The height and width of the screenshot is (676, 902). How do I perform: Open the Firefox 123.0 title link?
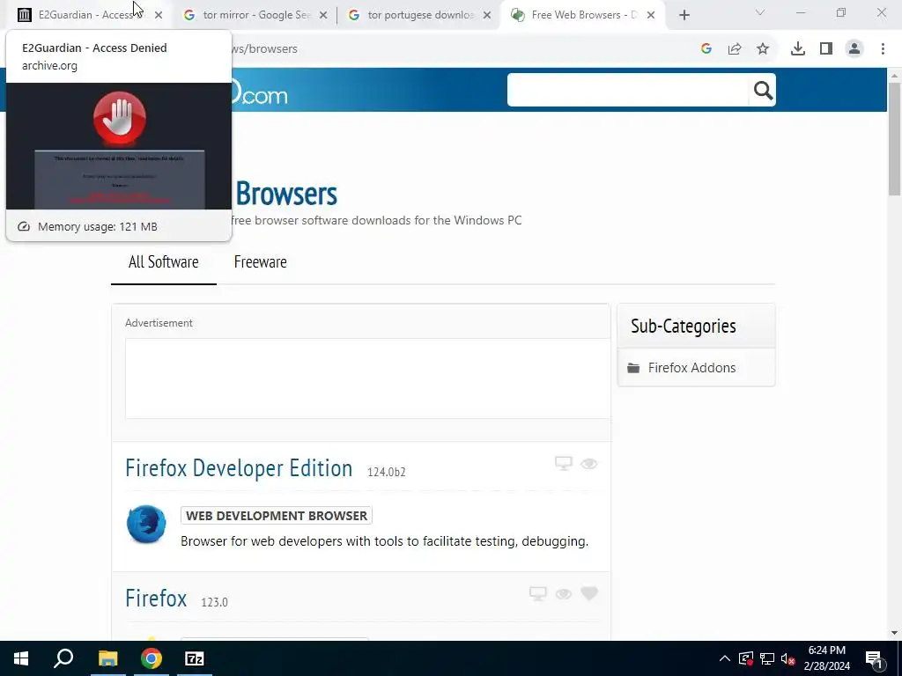tap(156, 599)
